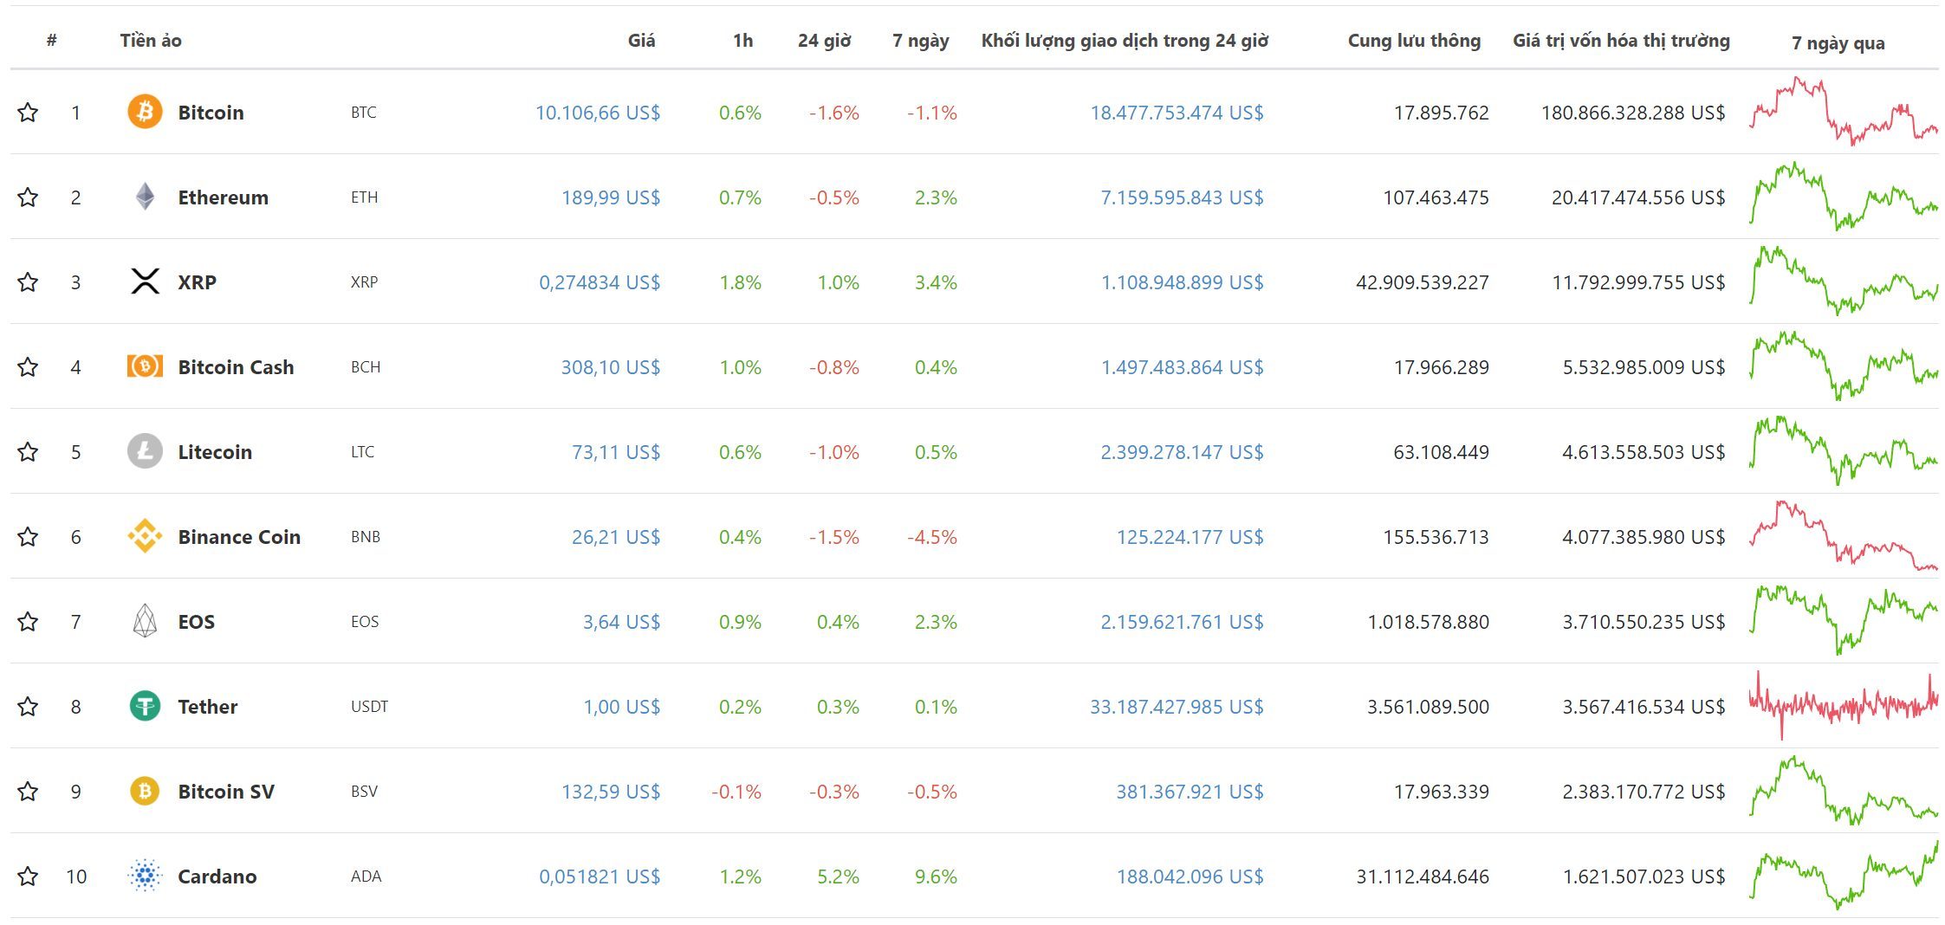Screen dimensions: 1945x925
Task: Click the USDT ticker symbol
Action: (x=370, y=706)
